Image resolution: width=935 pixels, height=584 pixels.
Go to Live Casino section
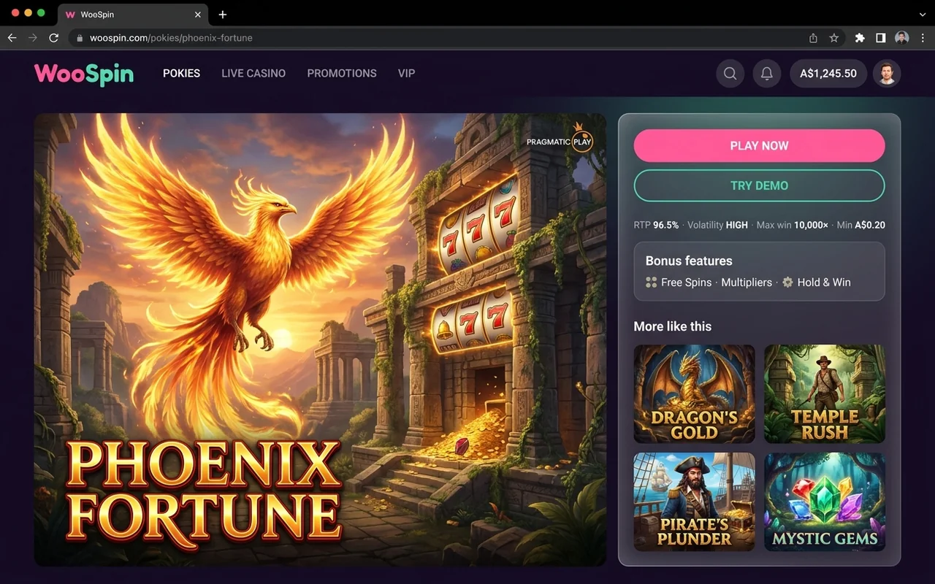pyautogui.click(x=253, y=74)
